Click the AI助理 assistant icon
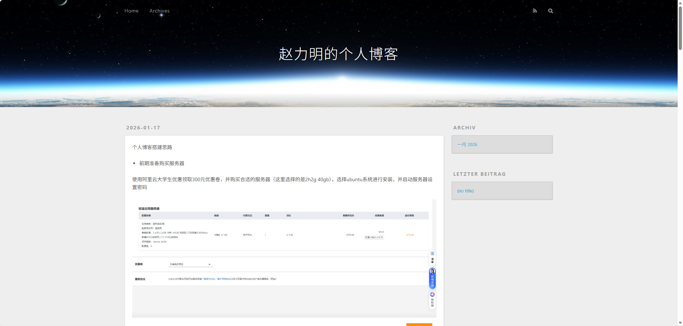This screenshot has width=683, height=326. pos(432,295)
